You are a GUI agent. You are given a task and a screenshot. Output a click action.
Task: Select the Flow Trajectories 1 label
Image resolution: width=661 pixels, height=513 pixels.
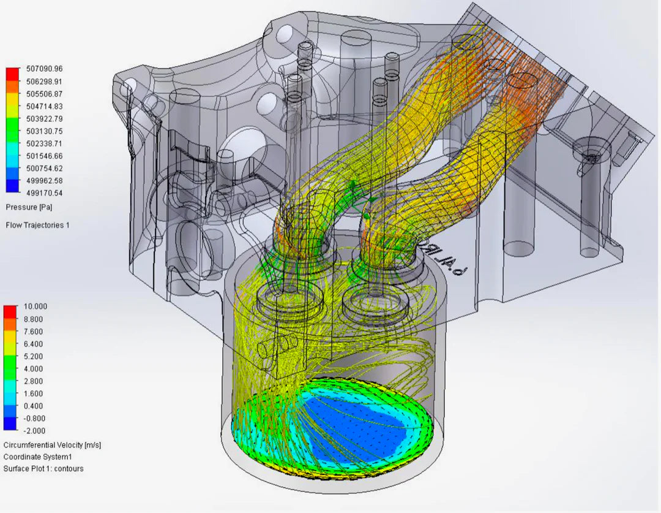(x=37, y=225)
